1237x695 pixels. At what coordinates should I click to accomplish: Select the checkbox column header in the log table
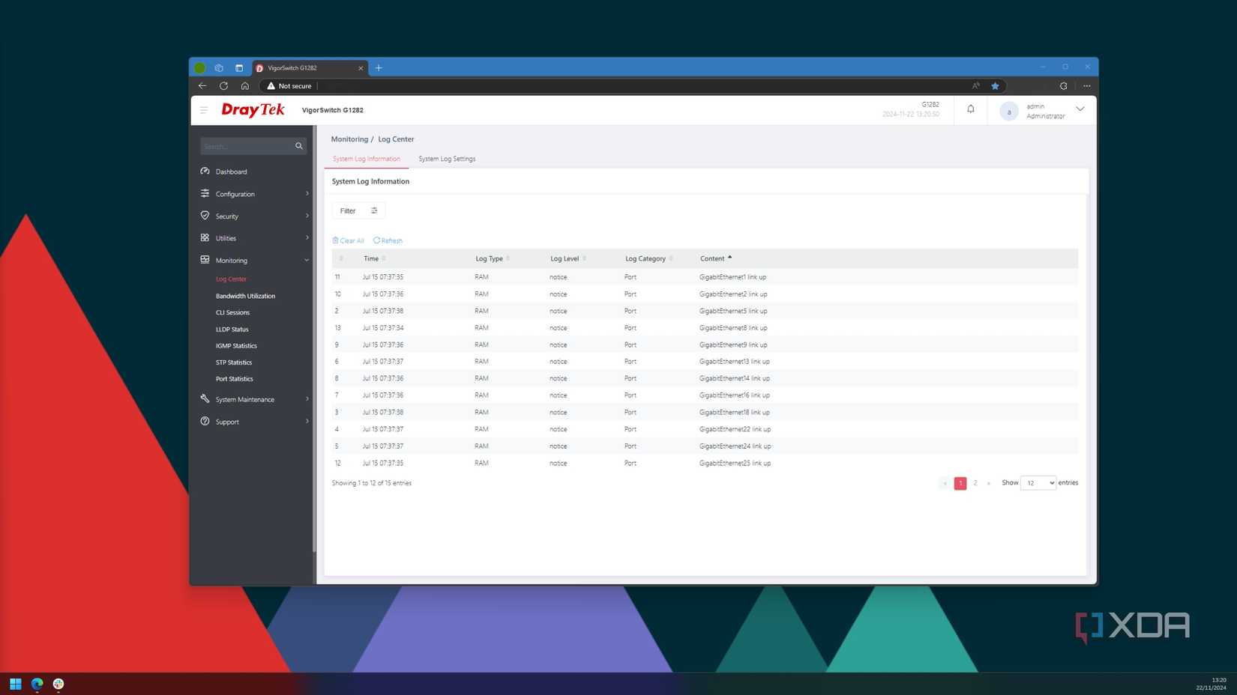[x=341, y=258]
